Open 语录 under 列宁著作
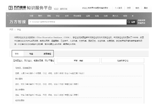The width and height of the screenshot is (160, 107). point(76,84)
